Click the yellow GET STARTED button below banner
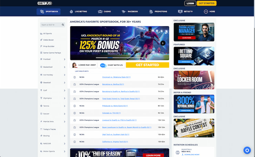Viewport: 255px width, 157px height. pyautogui.click(x=147, y=65)
